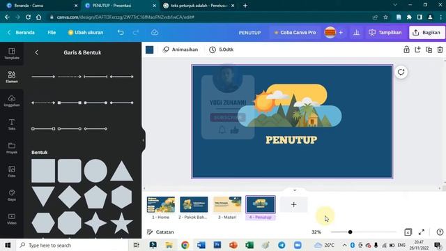The height and width of the screenshot is (251, 446).
Task: Click Ubah ukuran resize button
Action: point(85,33)
